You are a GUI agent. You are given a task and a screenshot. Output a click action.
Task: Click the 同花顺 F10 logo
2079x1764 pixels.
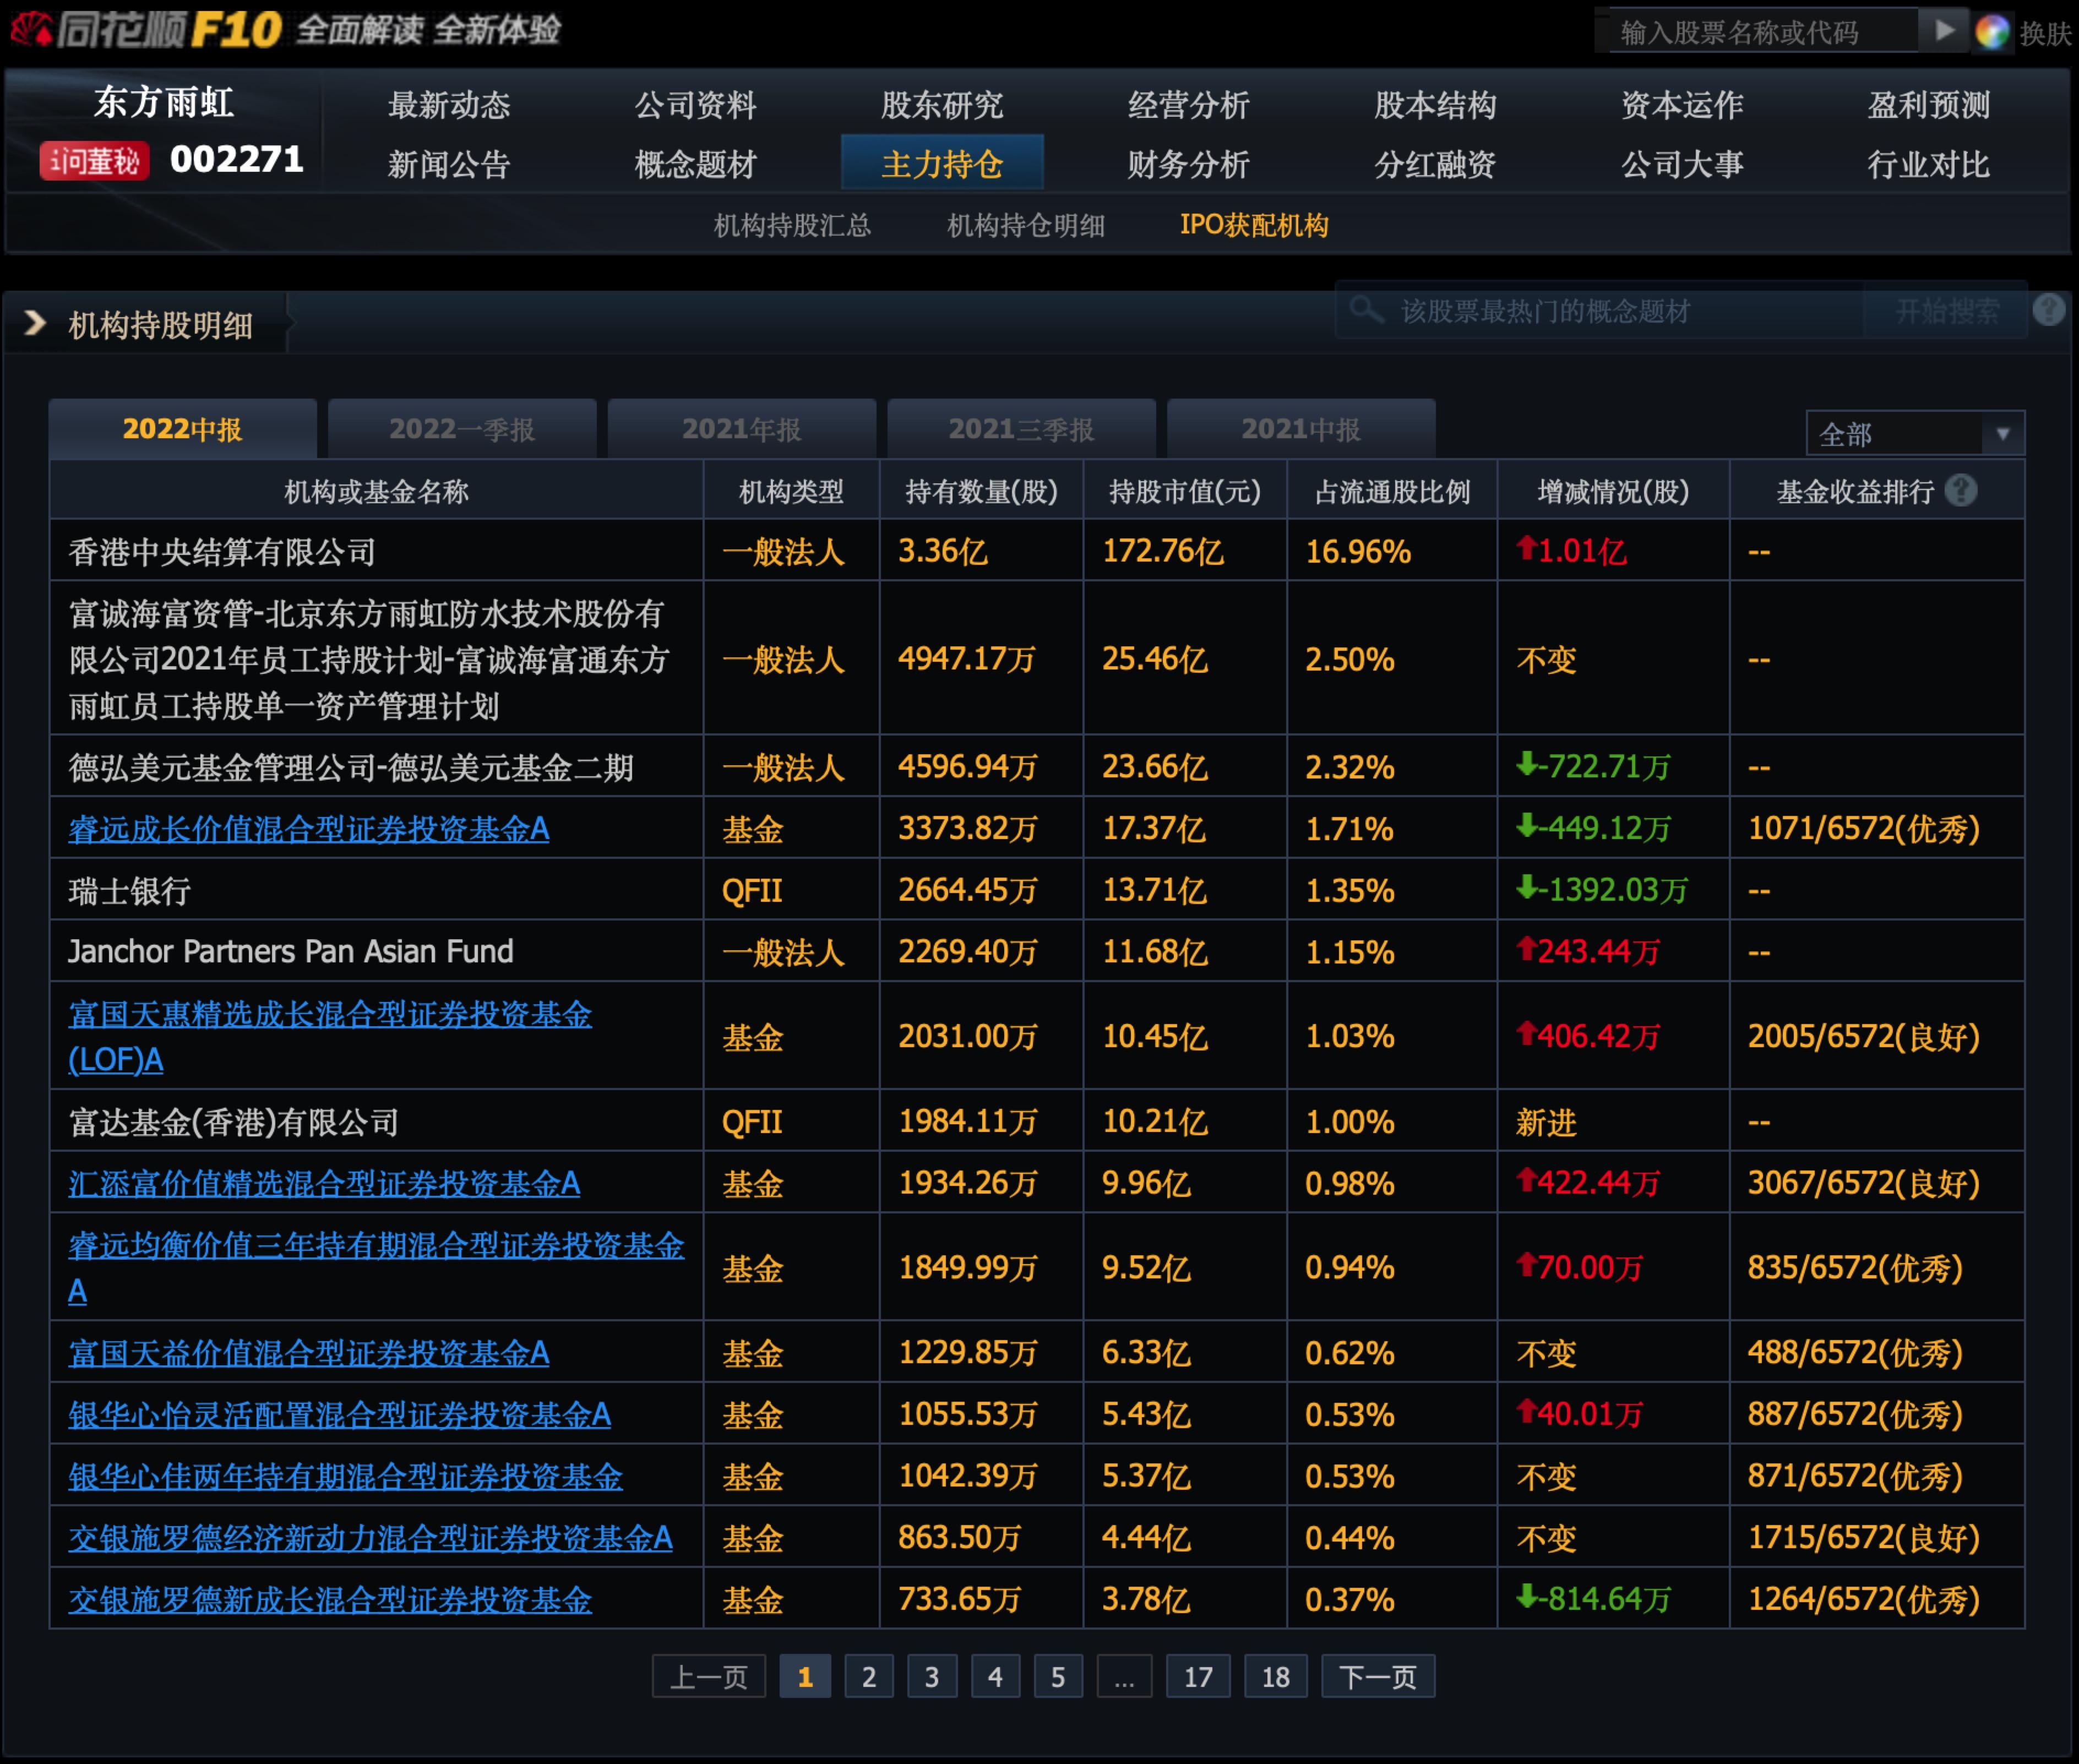(145, 30)
